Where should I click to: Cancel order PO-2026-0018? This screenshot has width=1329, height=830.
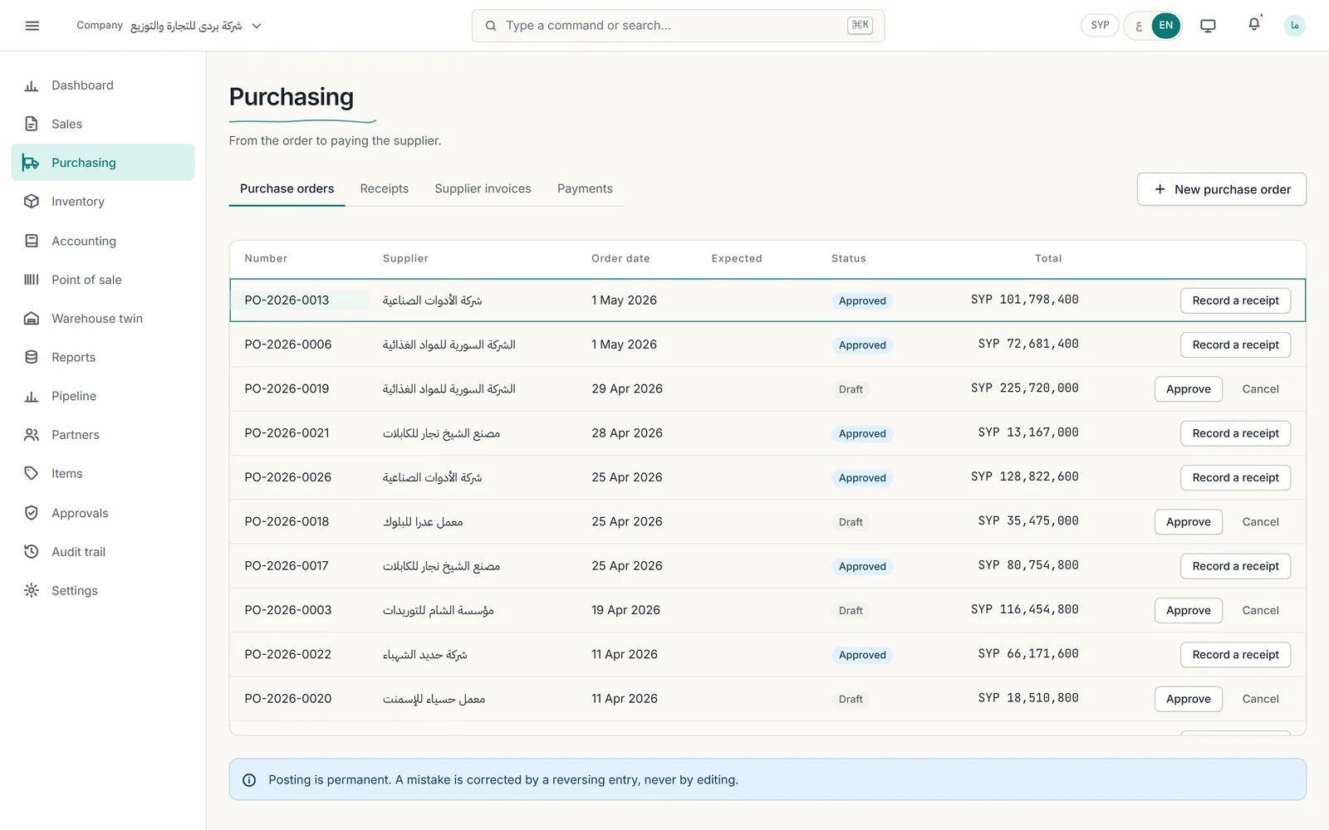(x=1260, y=522)
